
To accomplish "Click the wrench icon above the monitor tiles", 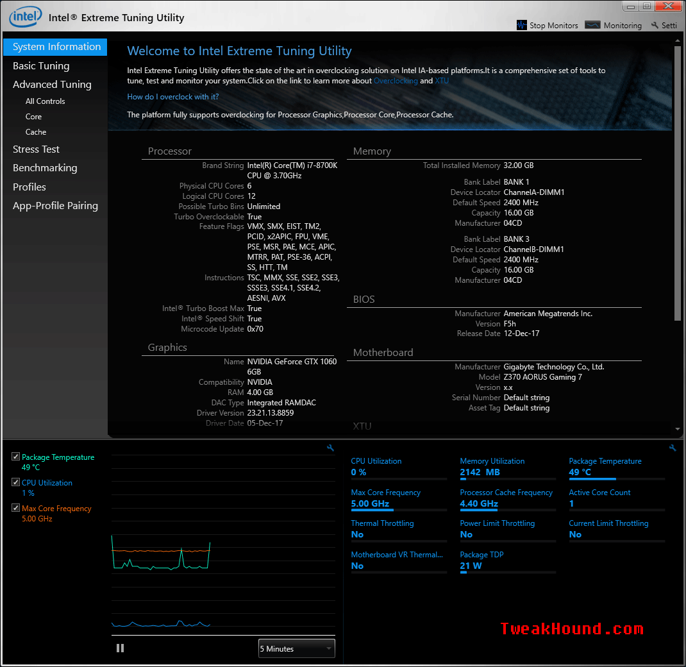I will click(x=673, y=448).
